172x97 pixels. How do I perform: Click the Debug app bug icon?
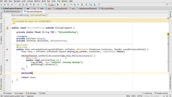click(64, 5)
